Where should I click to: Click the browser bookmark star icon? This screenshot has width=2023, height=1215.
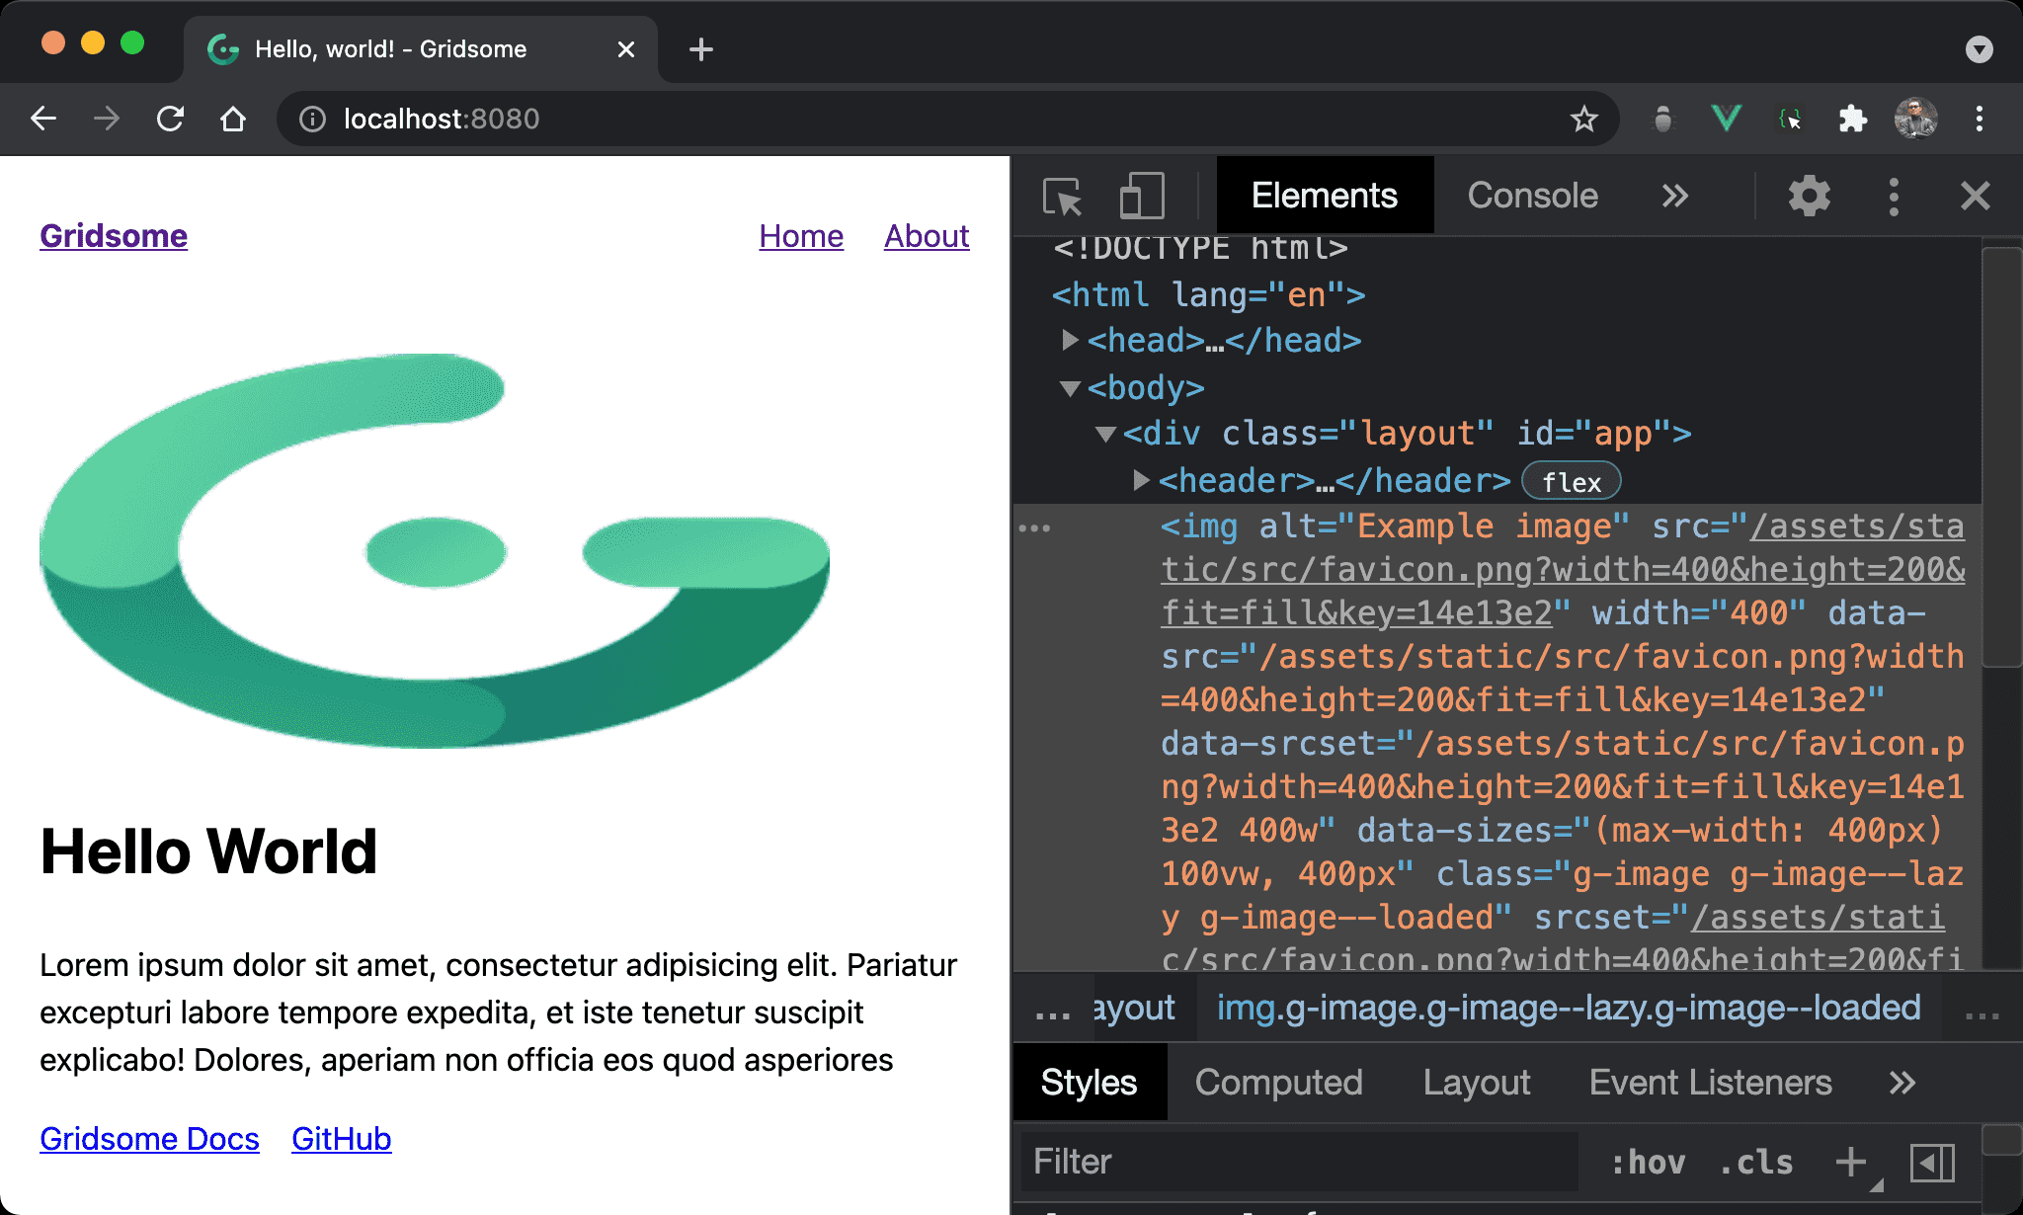[x=1583, y=119]
